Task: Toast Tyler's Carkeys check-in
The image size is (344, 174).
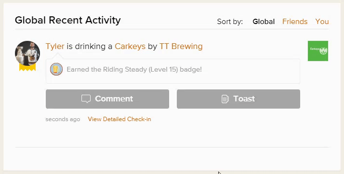Action: point(238,99)
